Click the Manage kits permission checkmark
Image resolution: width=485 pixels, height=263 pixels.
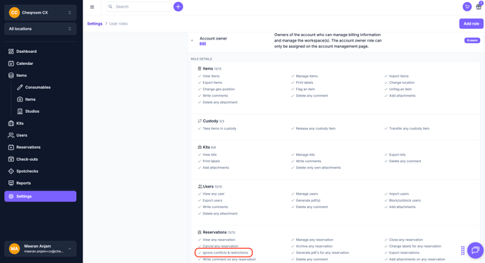click(x=293, y=154)
